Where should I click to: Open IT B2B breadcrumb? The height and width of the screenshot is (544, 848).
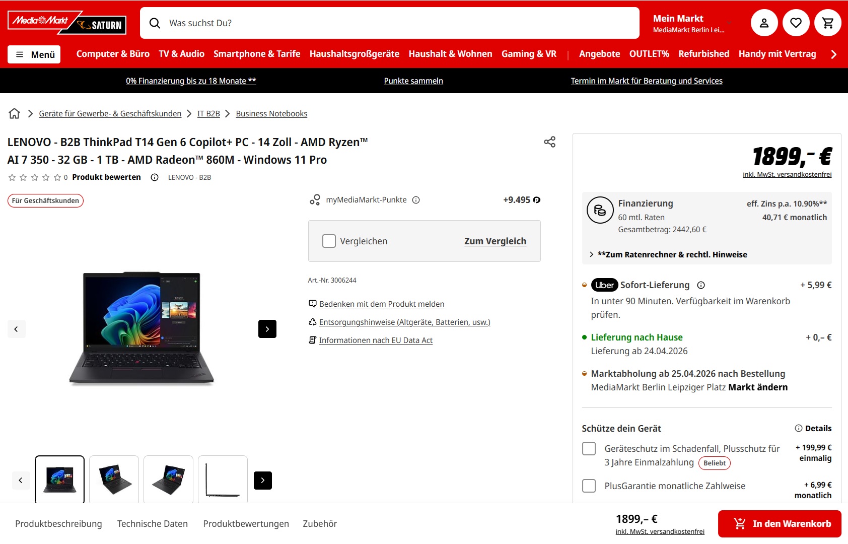click(x=208, y=114)
